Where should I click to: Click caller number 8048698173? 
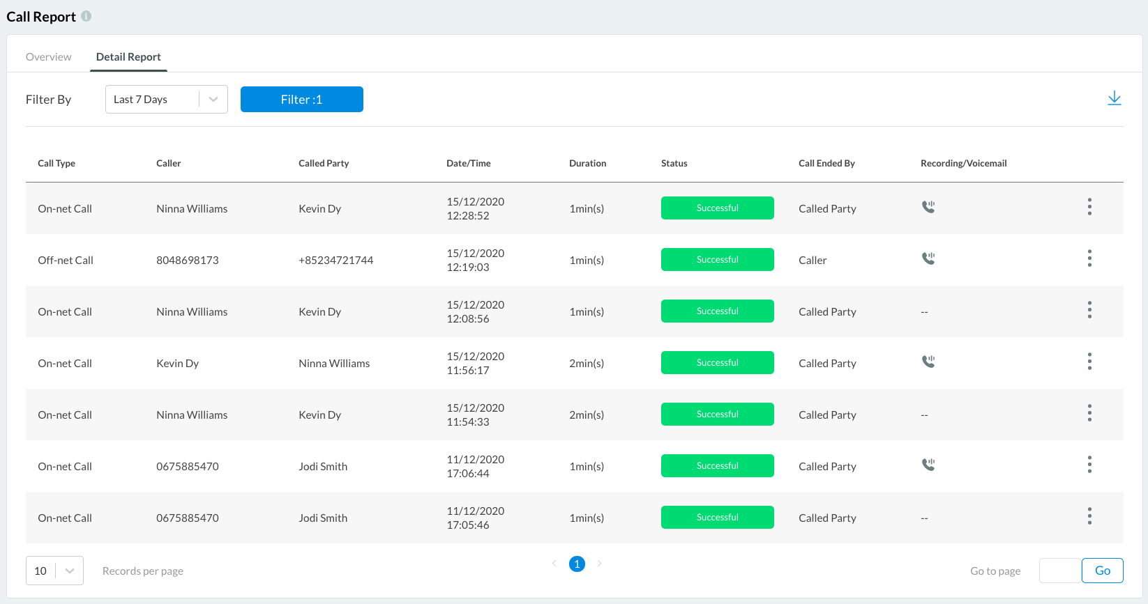(188, 260)
